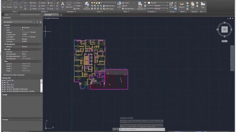This screenshot has width=236, height=132.
Task: Expand the Draw panel flyout
Action: pos(15,11)
